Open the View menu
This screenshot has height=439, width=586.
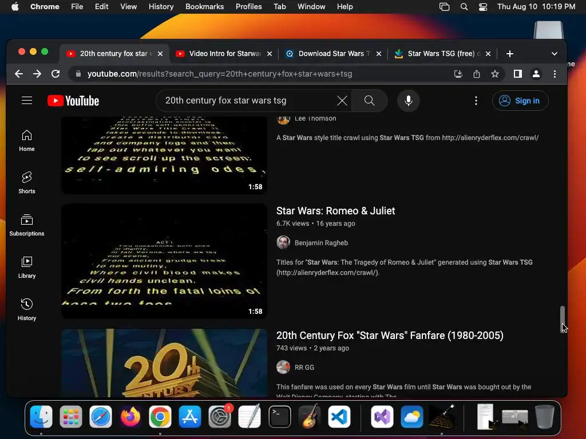[x=128, y=7]
